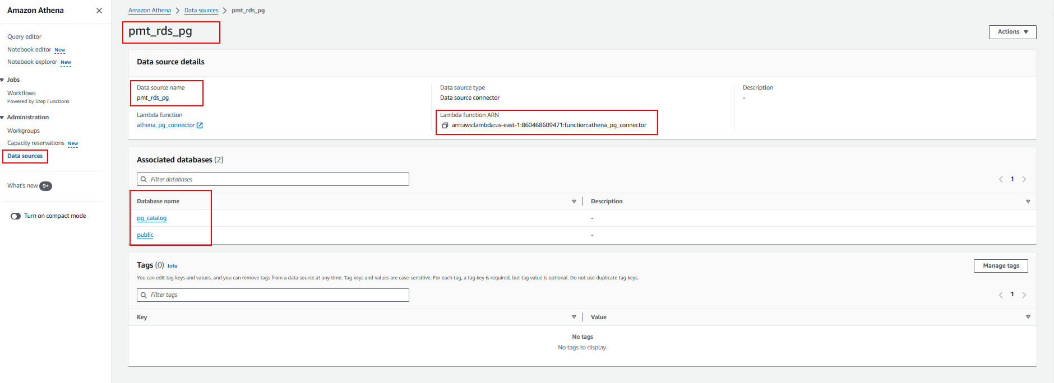Click the Key column header
Viewport: 1054px width, 383px height.
(x=142, y=317)
